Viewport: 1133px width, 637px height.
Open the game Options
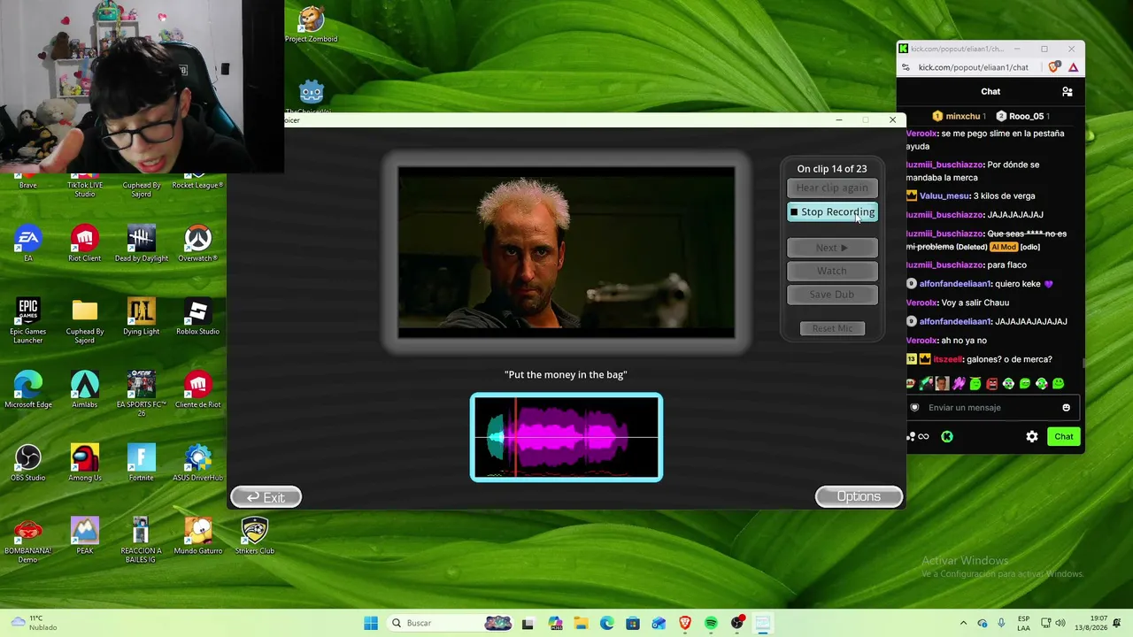click(x=859, y=496)
